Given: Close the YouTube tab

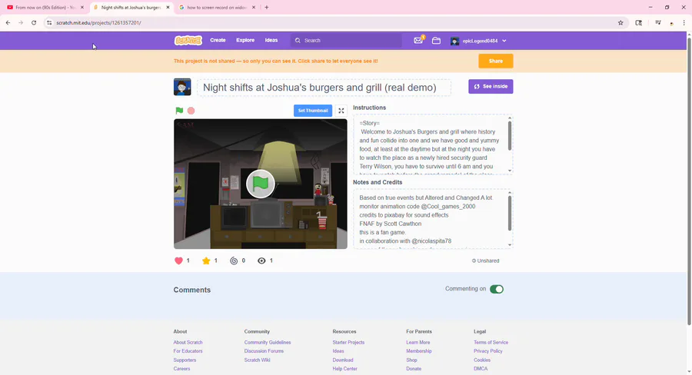Looking at the screenshot, I should click(x=82, y=8).
